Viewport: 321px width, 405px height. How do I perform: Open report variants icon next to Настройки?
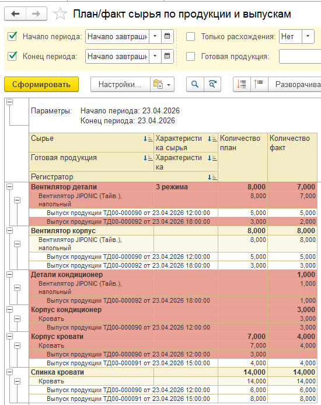tap(162, 84)
